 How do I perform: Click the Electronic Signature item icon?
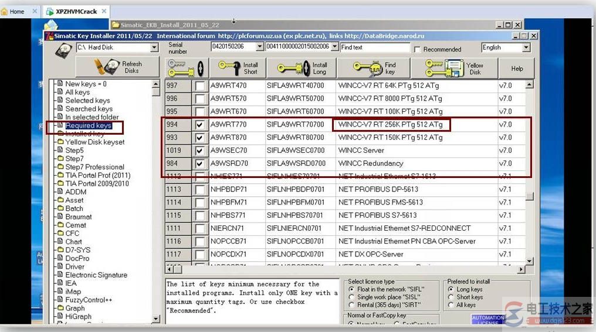(x=60, y=275)
